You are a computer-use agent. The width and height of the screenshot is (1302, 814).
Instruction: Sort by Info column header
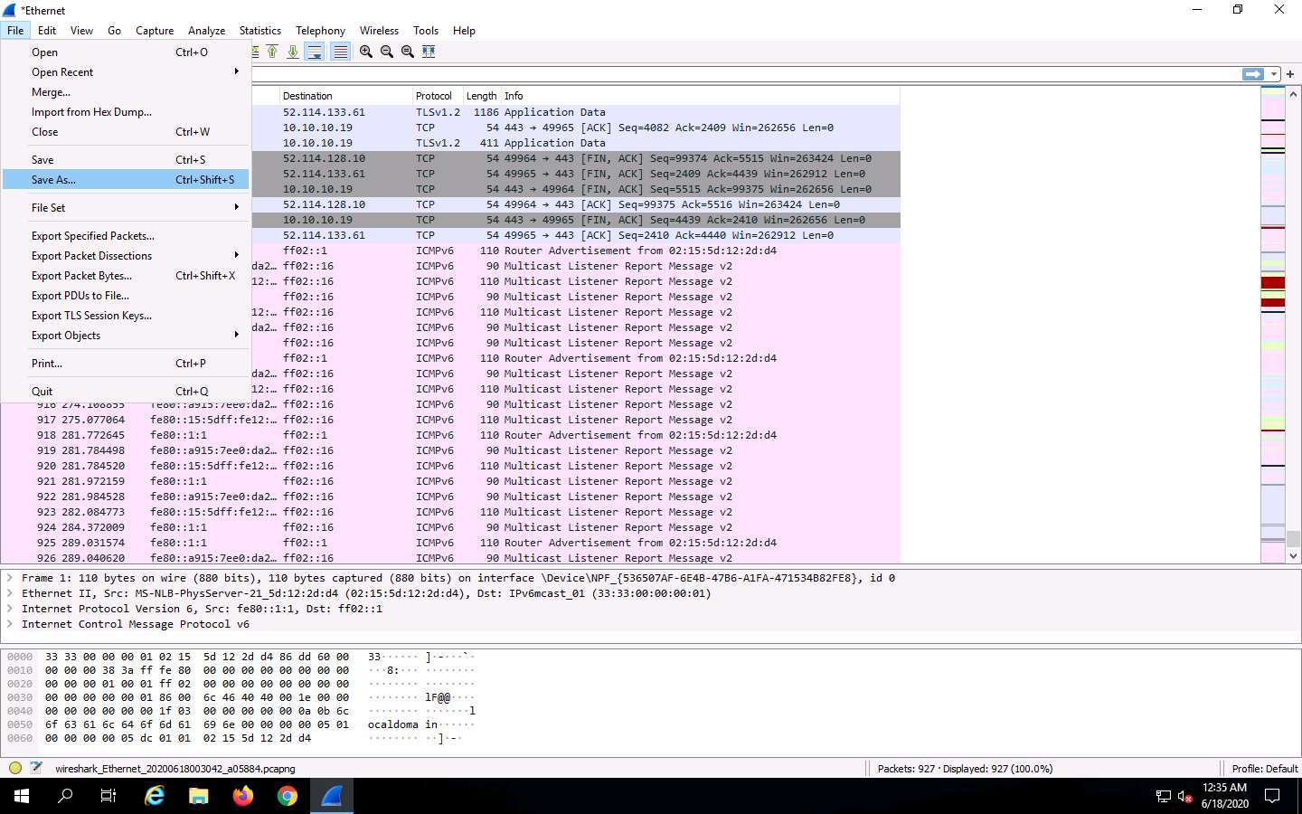700,96
